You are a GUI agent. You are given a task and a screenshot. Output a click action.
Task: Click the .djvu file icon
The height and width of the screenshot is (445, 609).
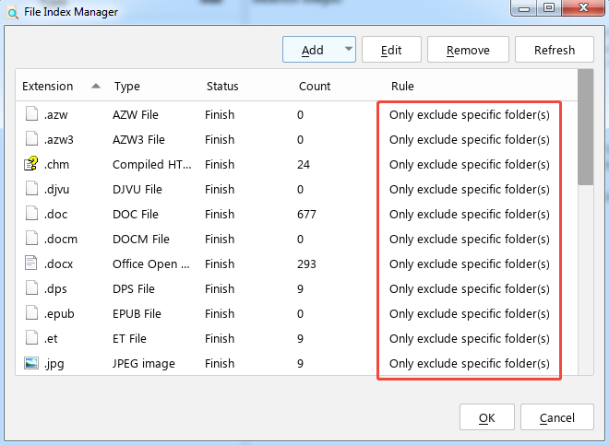click(x=30, y=190)
